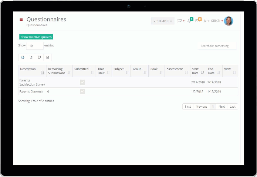
Task: Click the Search for something field
Action: click(x=217, y=46)
